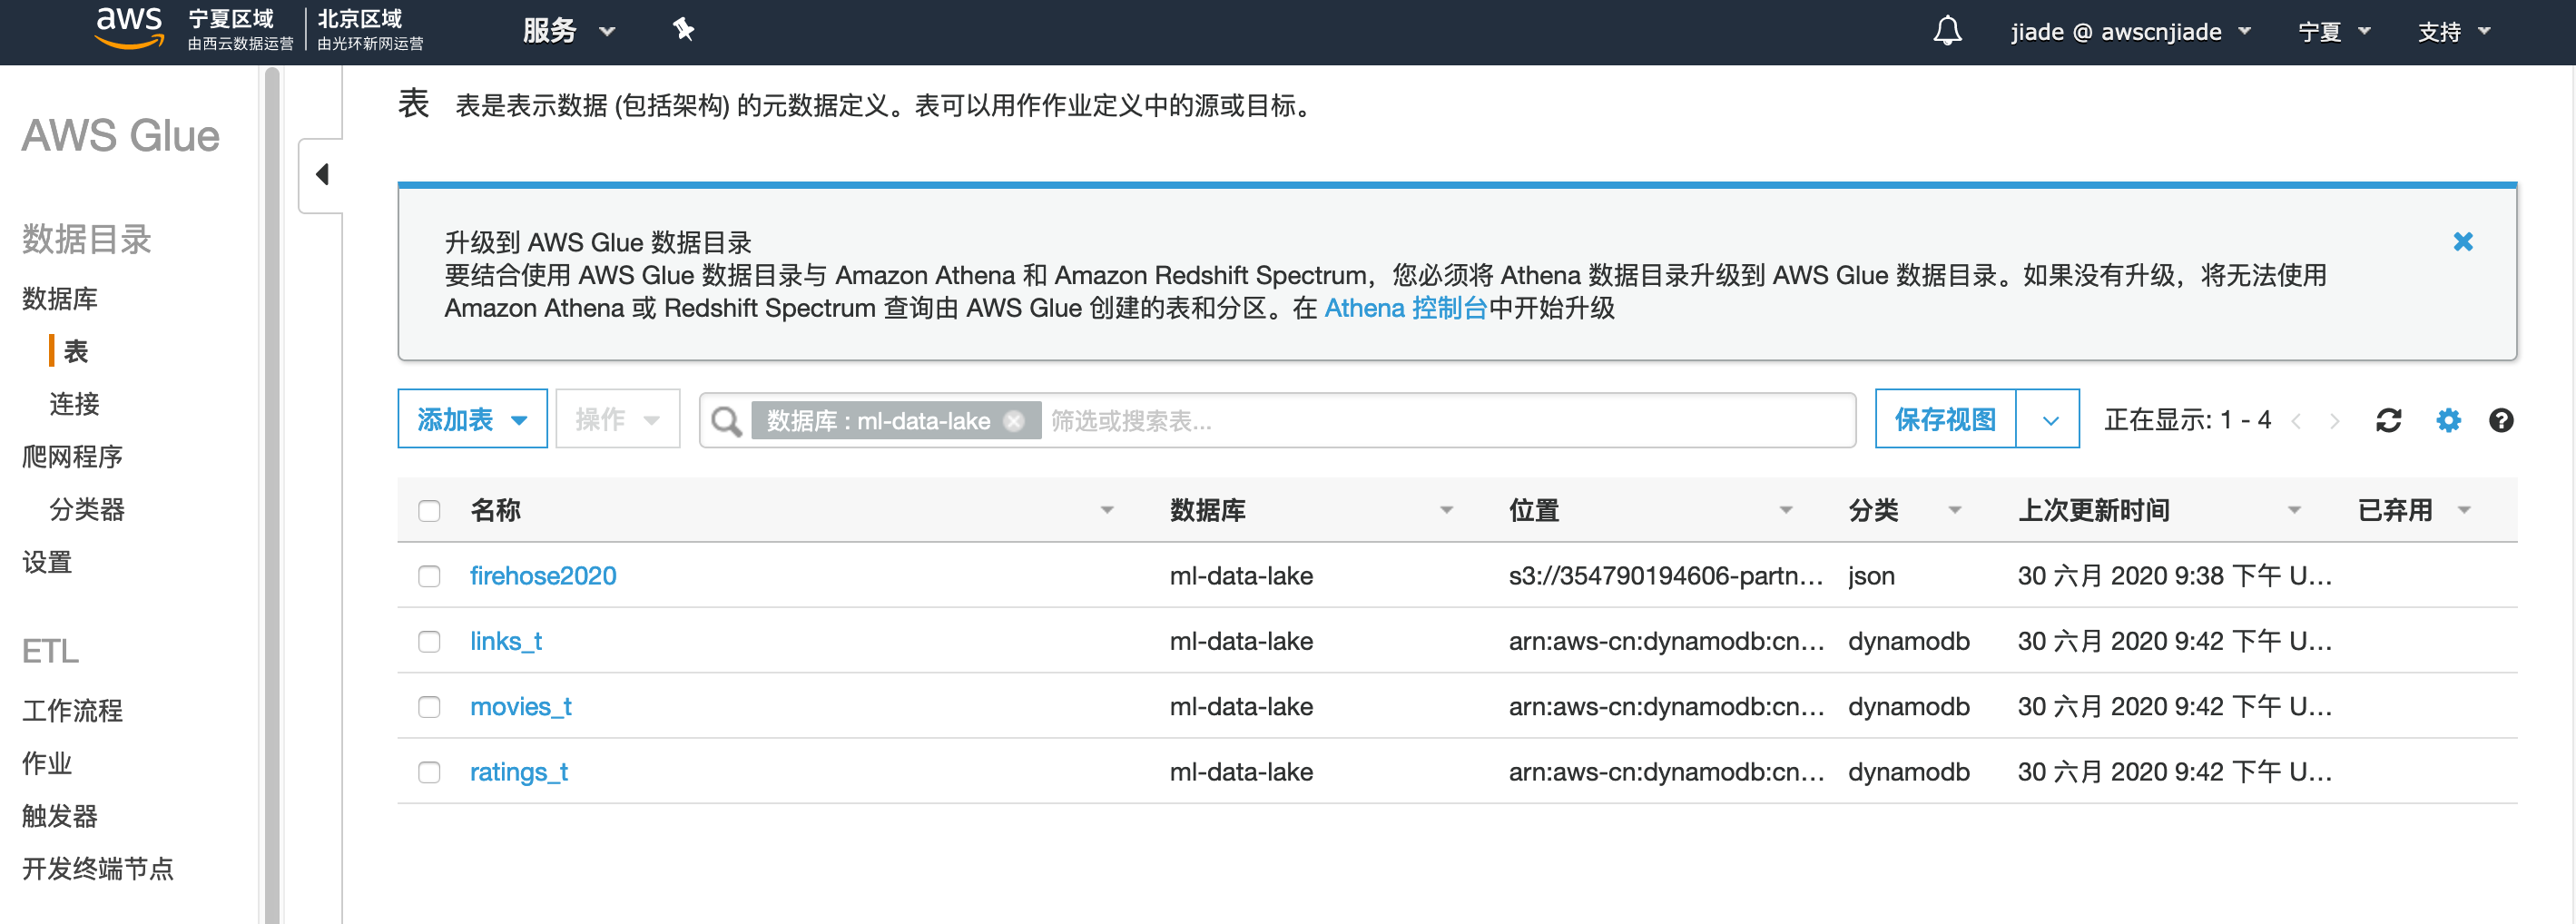Click the Athena 控制台 link
Viewport: 2576px width, 924px height.
point(1405,308)
